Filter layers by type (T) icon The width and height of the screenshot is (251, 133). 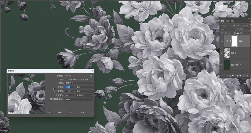(x=241, y=25)
